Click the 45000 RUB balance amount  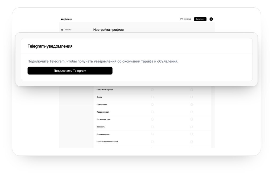pos(187,19)
